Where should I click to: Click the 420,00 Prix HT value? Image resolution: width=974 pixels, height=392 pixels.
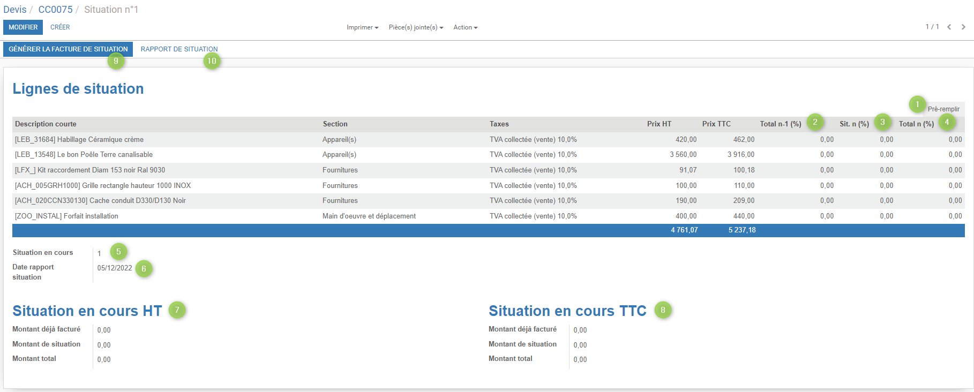click(686, 140)
